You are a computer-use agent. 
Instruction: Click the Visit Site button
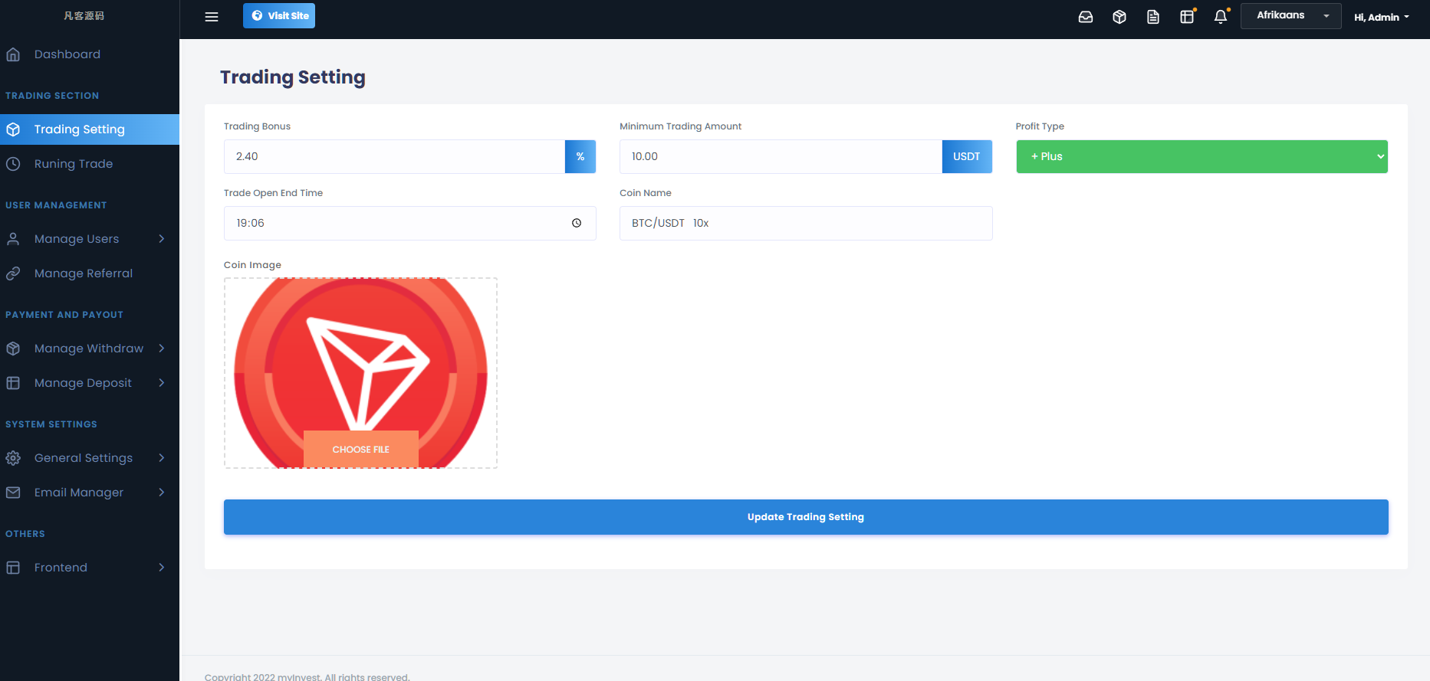click(279, 16)
